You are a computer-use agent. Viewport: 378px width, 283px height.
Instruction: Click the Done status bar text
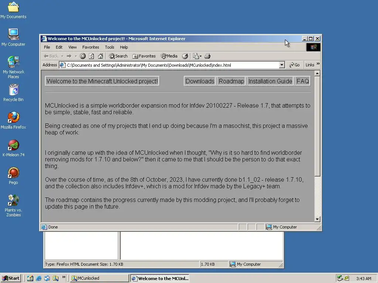pyautogui.click(x=53, y=227)
